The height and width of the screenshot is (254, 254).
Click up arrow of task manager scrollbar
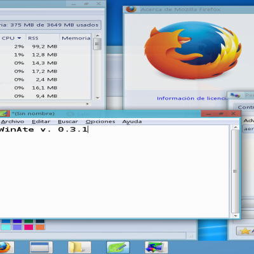click(97, 36)
